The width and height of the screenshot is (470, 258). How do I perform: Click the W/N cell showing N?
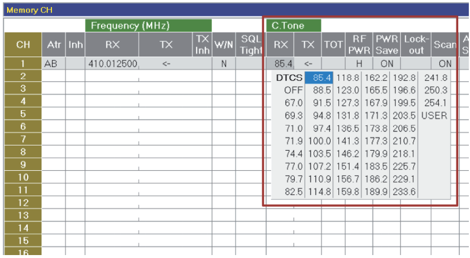224,64
